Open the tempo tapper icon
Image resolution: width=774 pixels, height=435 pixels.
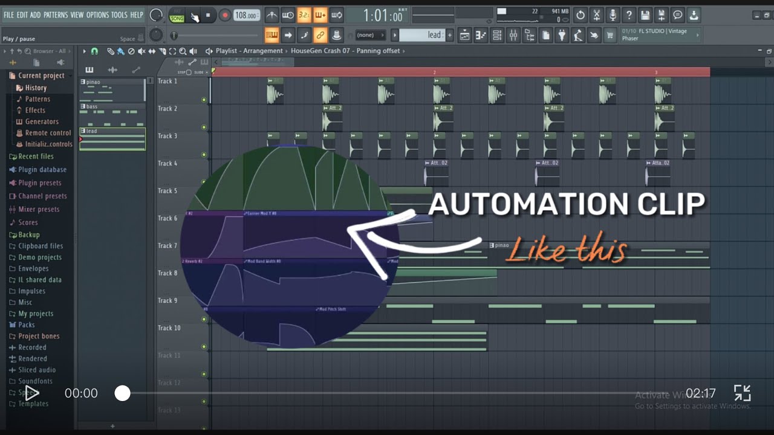578,35
